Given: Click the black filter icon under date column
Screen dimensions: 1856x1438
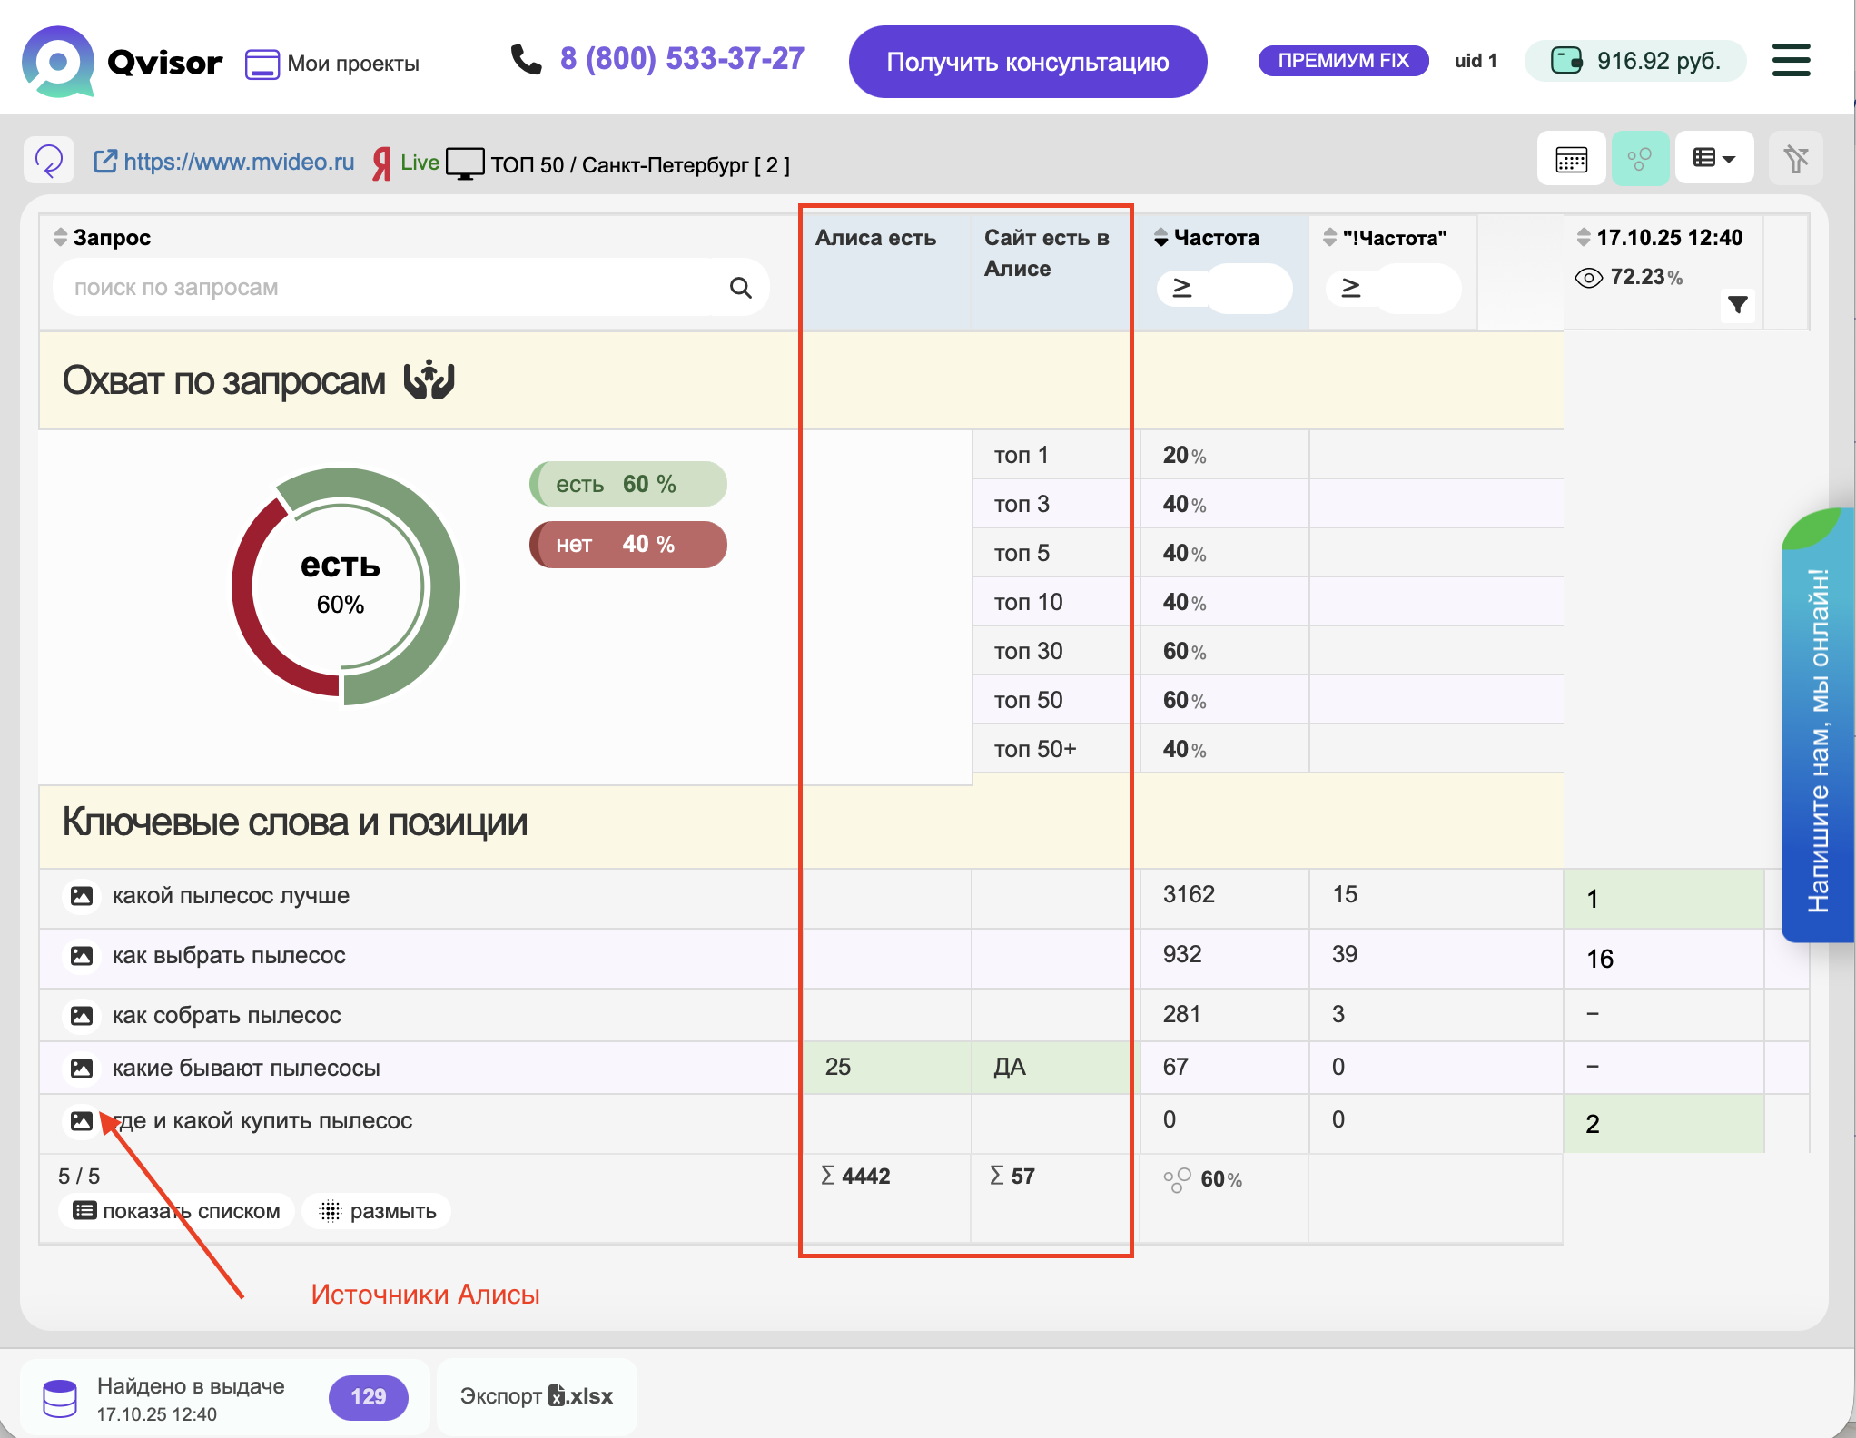Looking at the screenshot, I should pos(1737,305).
